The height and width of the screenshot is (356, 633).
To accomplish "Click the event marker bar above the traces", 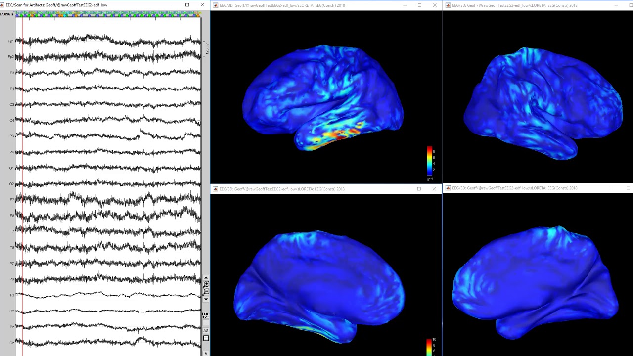I will [108, 15].
